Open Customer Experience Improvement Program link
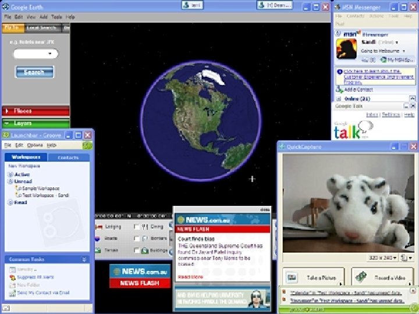Screen dimensions: 419x314 click(379, 77)
